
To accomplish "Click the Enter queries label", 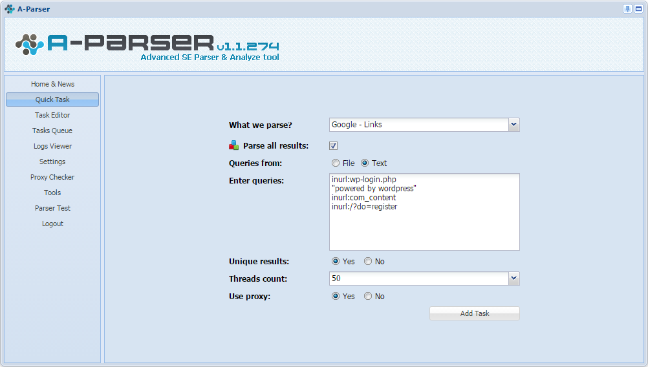I will click(256, 180).
